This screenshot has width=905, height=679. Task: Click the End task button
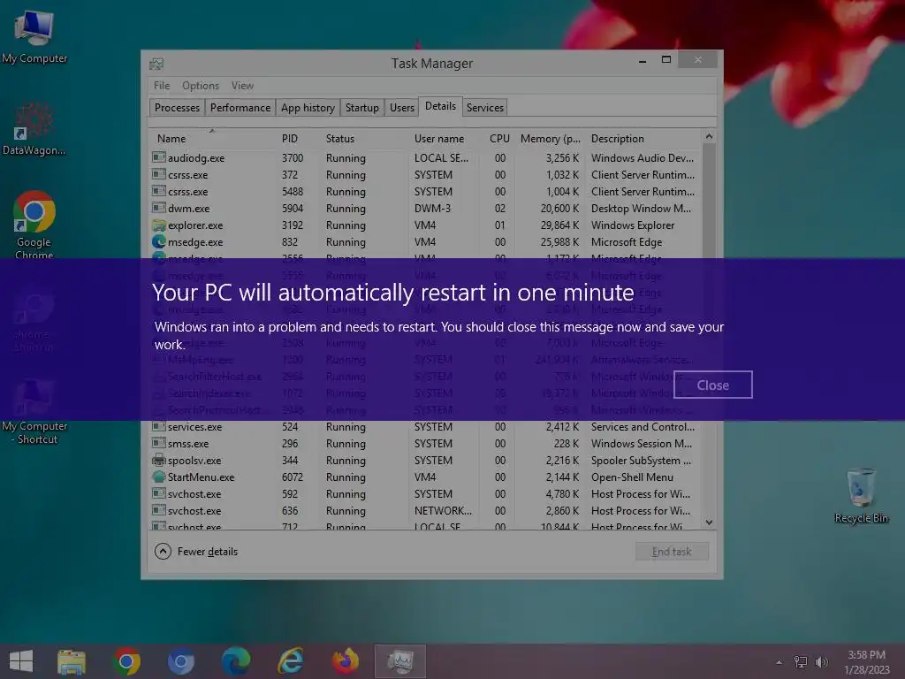(x=672, y=552)
